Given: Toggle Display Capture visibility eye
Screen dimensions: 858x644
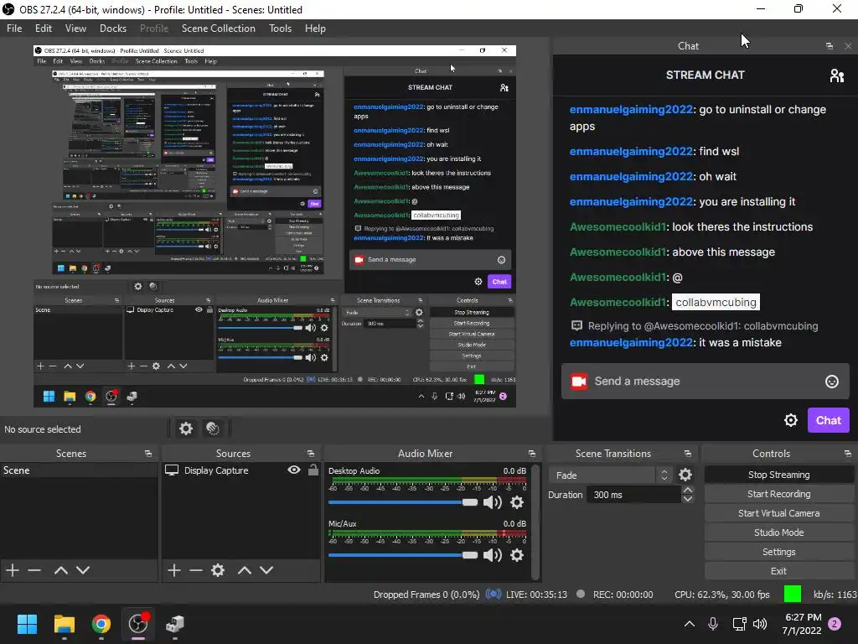Looking at the screenshot, I should tap(294, 470).
